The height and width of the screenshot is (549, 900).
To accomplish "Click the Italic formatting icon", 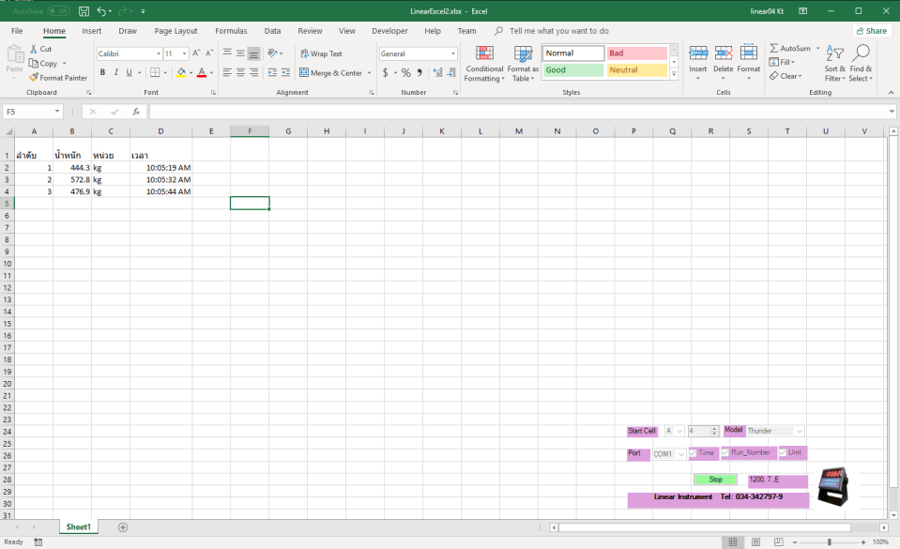I will 116,72.
